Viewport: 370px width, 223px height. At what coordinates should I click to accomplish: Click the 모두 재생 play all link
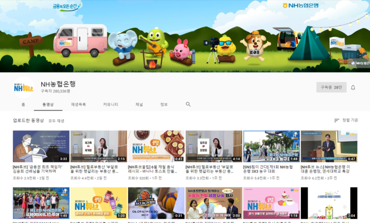point(56,121)
